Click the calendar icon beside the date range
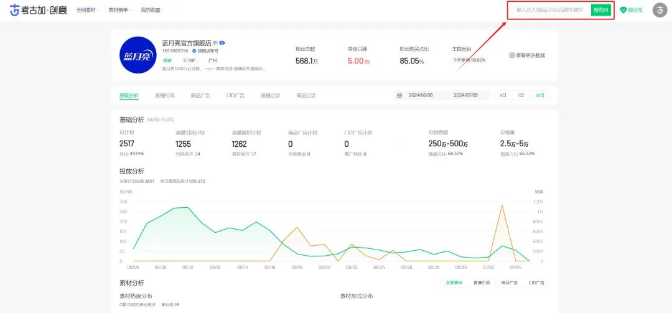The height and width of the screenshot is (313, 672). pos(399,95)
